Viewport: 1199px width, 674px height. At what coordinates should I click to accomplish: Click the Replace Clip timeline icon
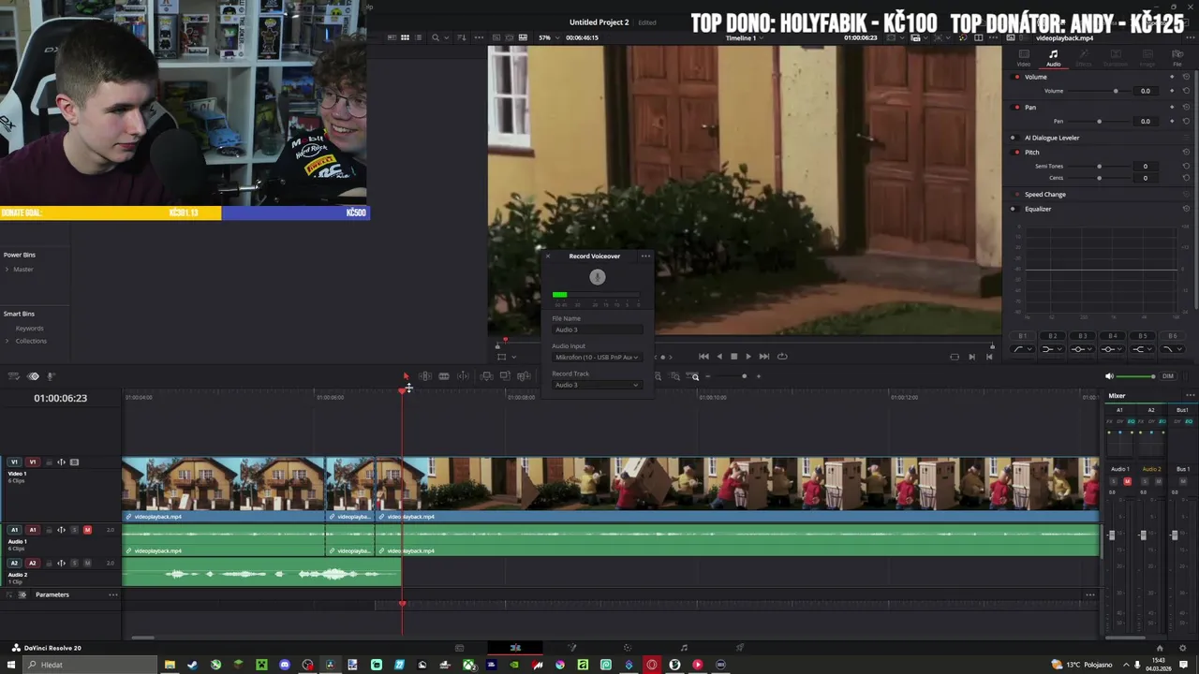[523, 376]
